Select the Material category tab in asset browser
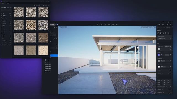The height and width of the screenshot is (99, 177). pyautogui.click(x=5, y=7)
